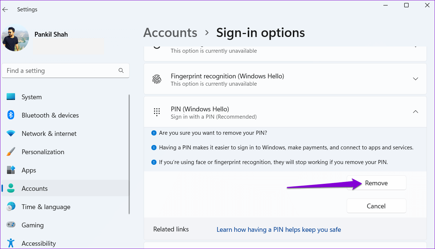435x249 pixels.
Task: Click the PIN (Windows Hello) title
Action: tap(200, 109)
